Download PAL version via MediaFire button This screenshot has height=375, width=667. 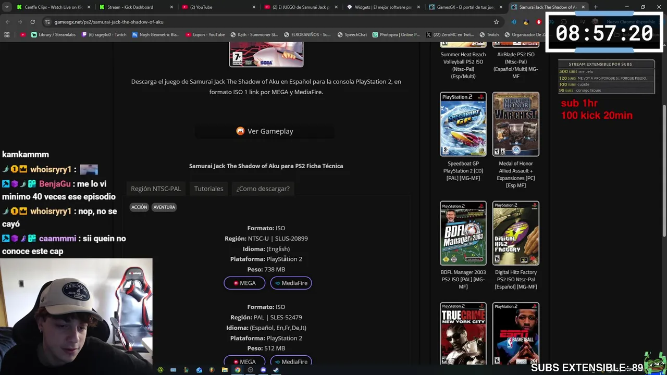tap(291, 361)
